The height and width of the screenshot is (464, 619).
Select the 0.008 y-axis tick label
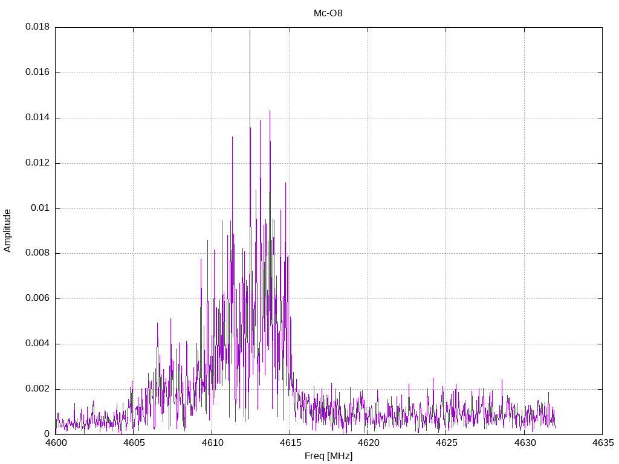(37, 253)
